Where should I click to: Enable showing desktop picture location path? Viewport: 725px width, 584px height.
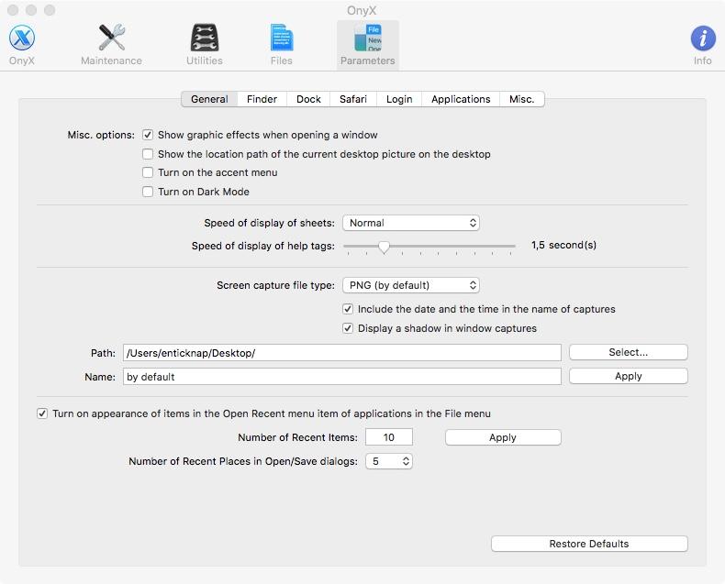pos(148,154)
